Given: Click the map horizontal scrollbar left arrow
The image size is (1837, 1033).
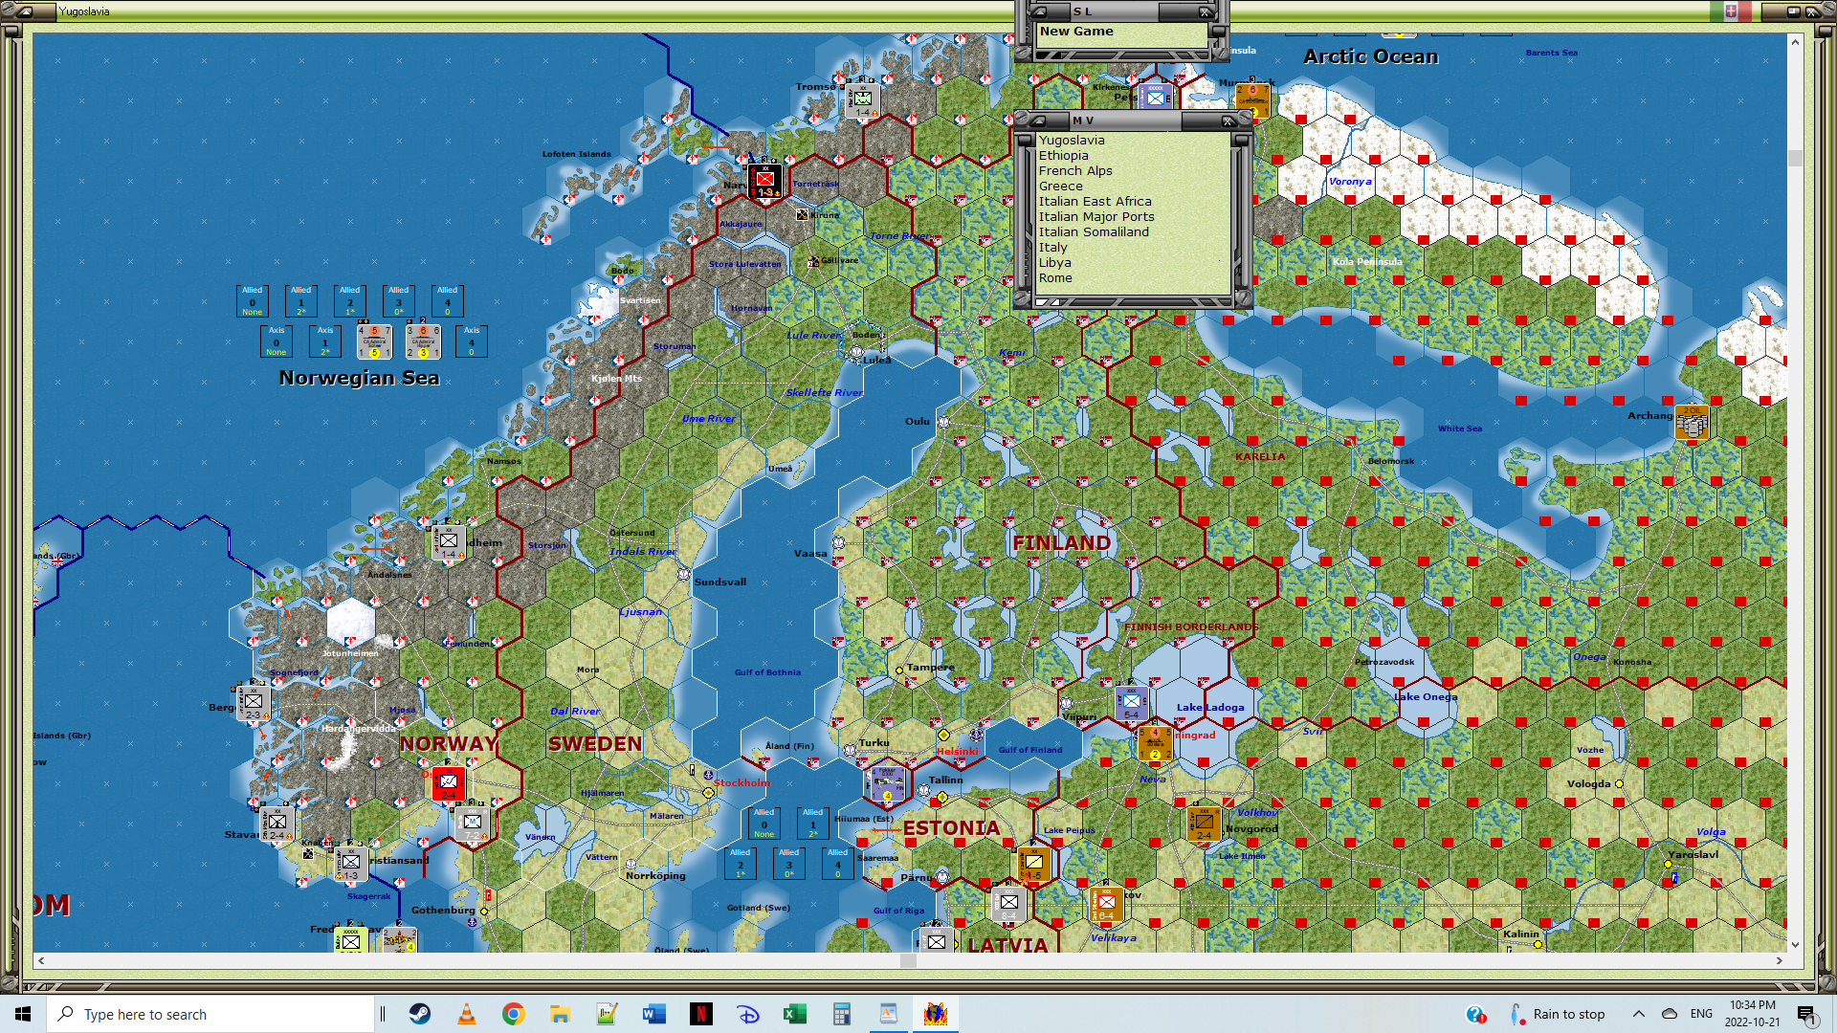Looking at the screenshot, I should pyautogui.click(x=41, y=960).
